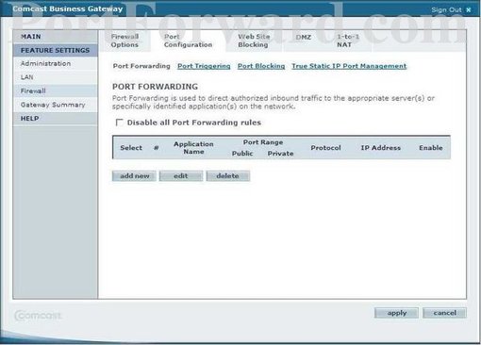
Task: Click the cancel button
Action: coord(444,313)
